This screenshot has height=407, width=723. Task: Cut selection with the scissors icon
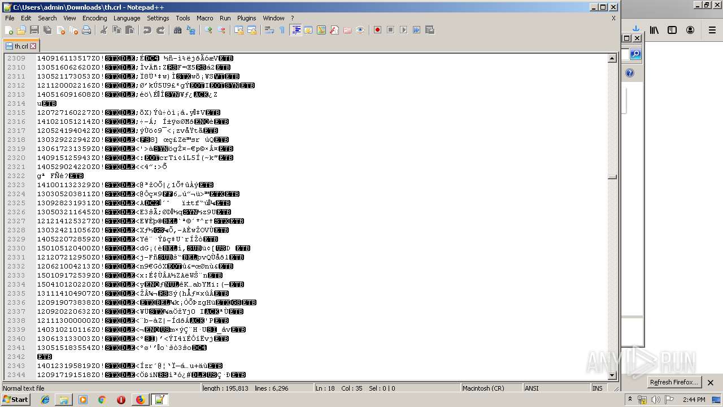[104, 30]
